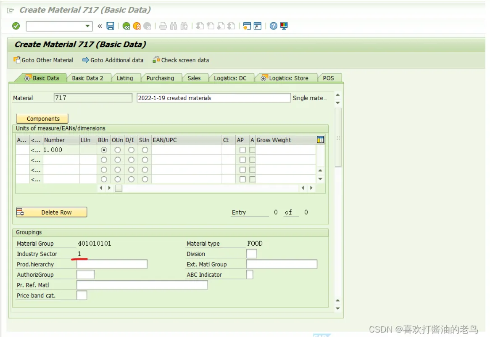This screenshot has height=337, width=490.
Task: Click the tab area vertical scrollbar thumb
Action: 338,137
